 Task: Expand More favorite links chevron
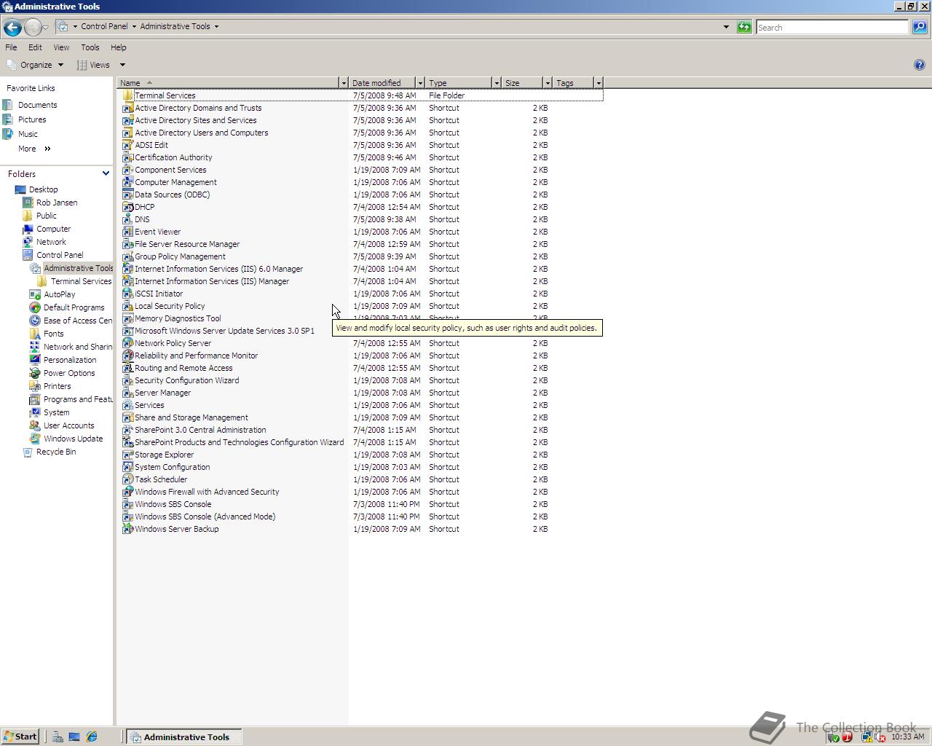click(48, 149)
